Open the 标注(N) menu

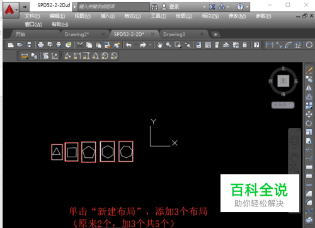coord(210,16)
